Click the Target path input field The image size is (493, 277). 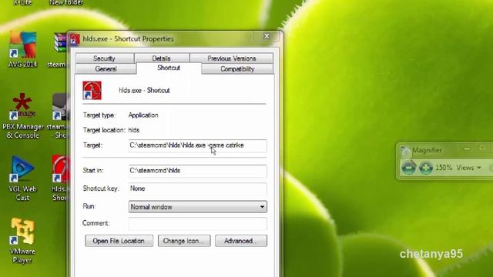pos(198,145)
